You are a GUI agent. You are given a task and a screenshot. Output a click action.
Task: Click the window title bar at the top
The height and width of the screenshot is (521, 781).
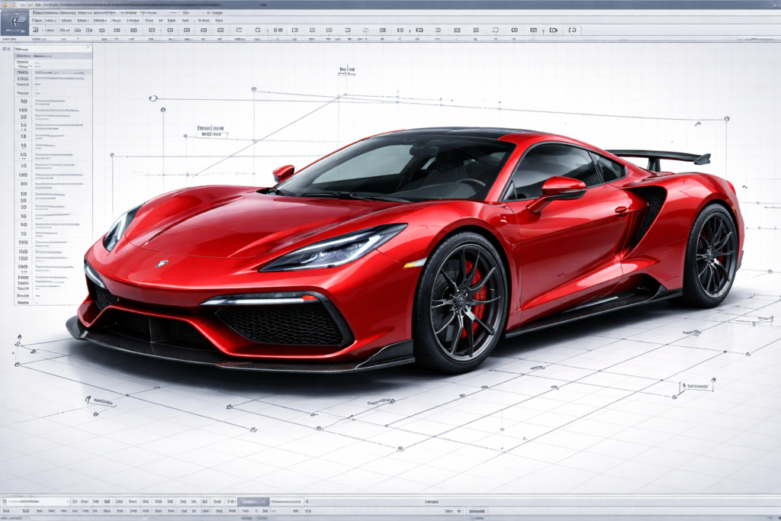(x=390, y=4)
